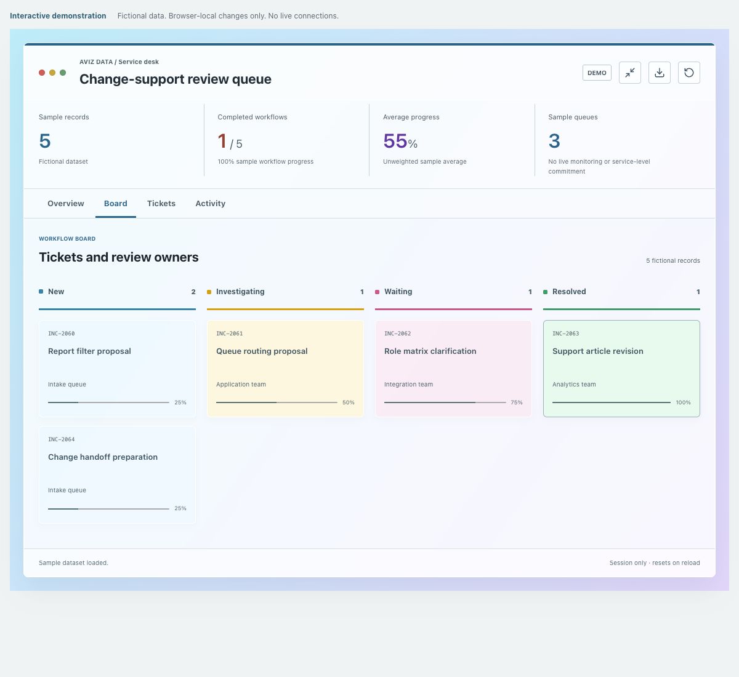
Task: Click the yellow window dot
Action: (x=52, y=73)
